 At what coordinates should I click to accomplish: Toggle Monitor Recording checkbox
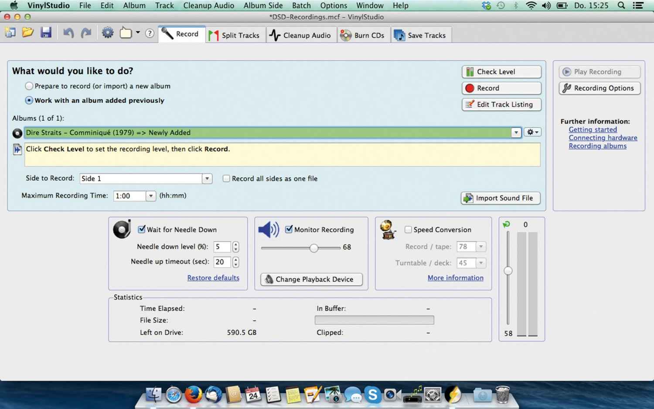coord(289,229)
